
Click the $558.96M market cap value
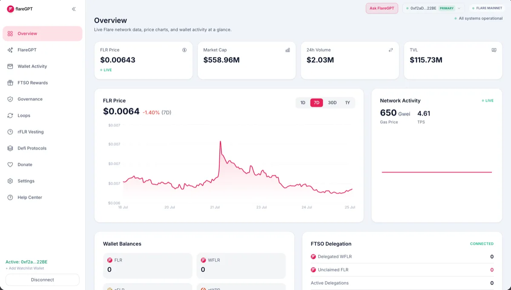[221, 60]
